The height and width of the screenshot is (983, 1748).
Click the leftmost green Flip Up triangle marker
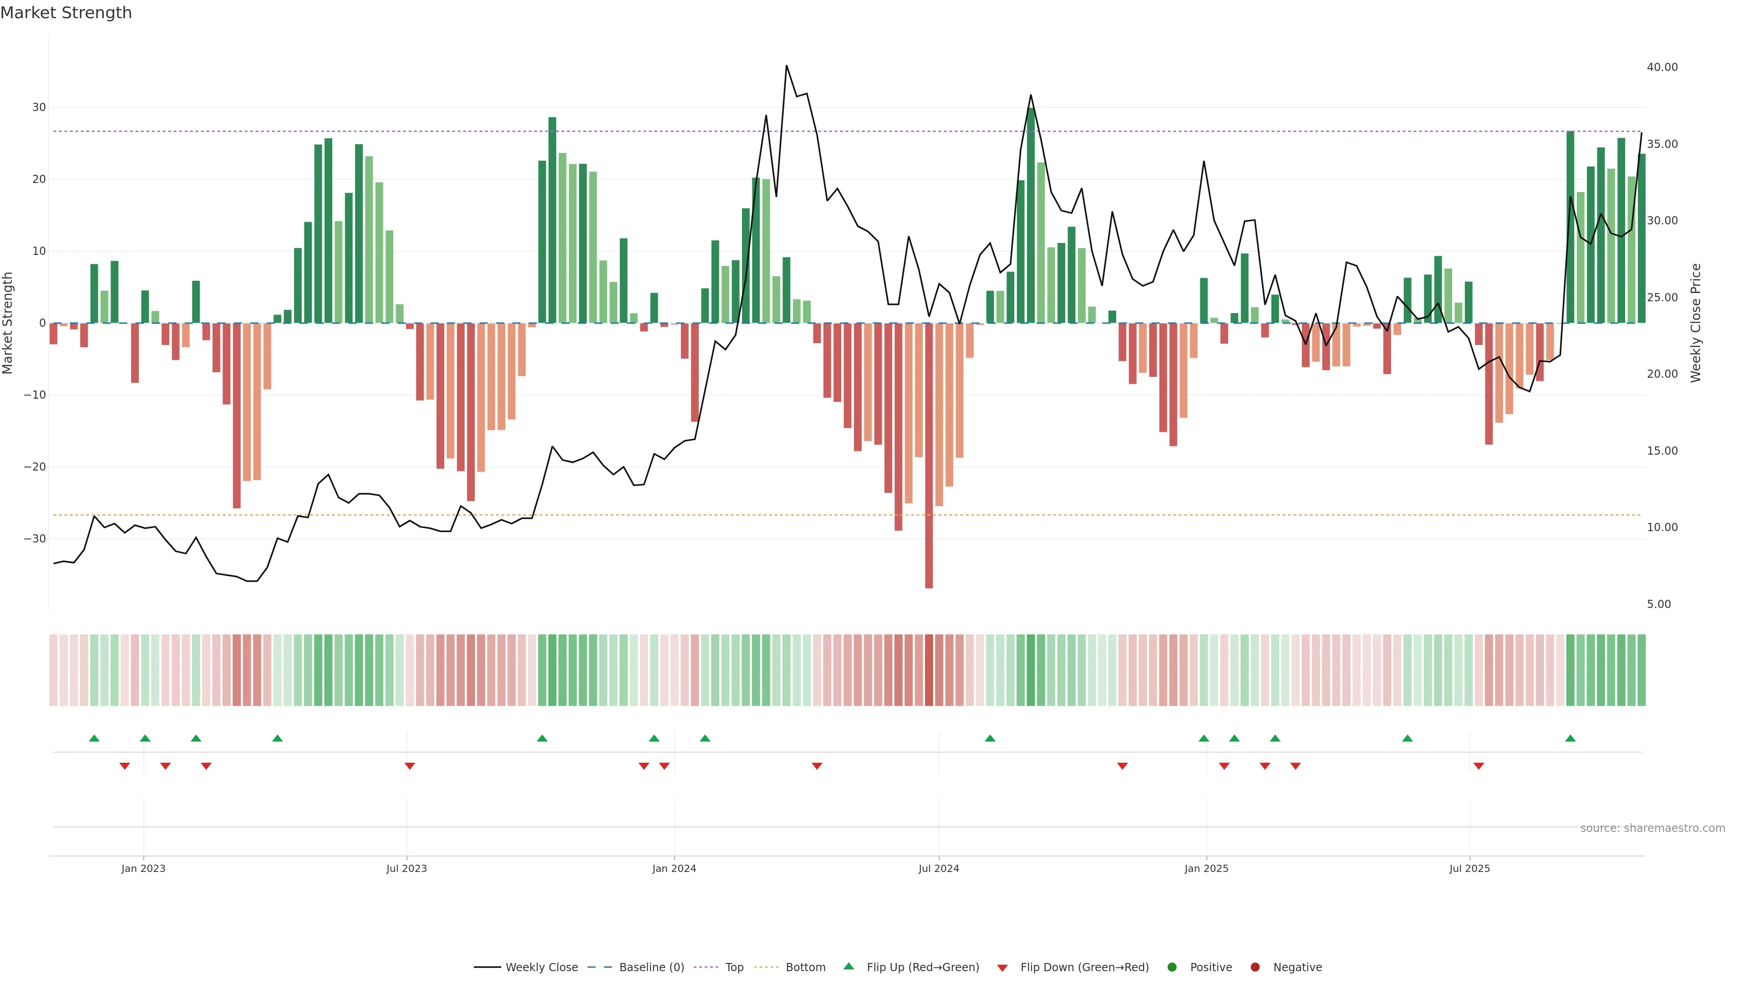[x=94, y=738]
